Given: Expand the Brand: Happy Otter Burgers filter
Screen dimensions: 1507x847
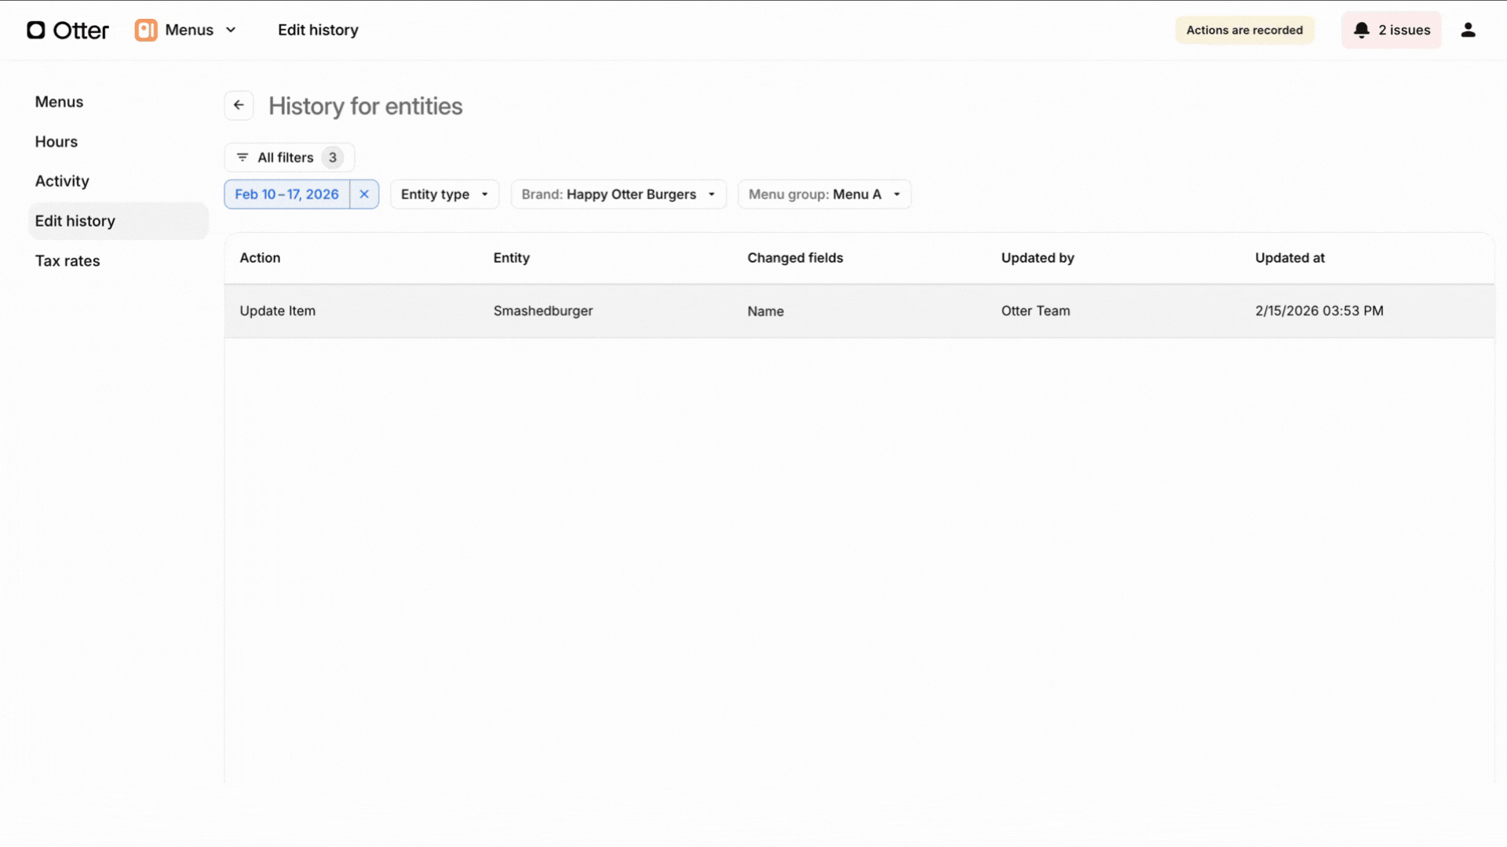Looking at the screenshot, I should coord(618,194).
